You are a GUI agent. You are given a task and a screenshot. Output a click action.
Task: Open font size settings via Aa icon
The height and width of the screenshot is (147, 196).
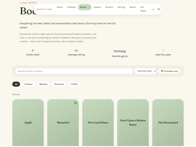coord(159,9)
